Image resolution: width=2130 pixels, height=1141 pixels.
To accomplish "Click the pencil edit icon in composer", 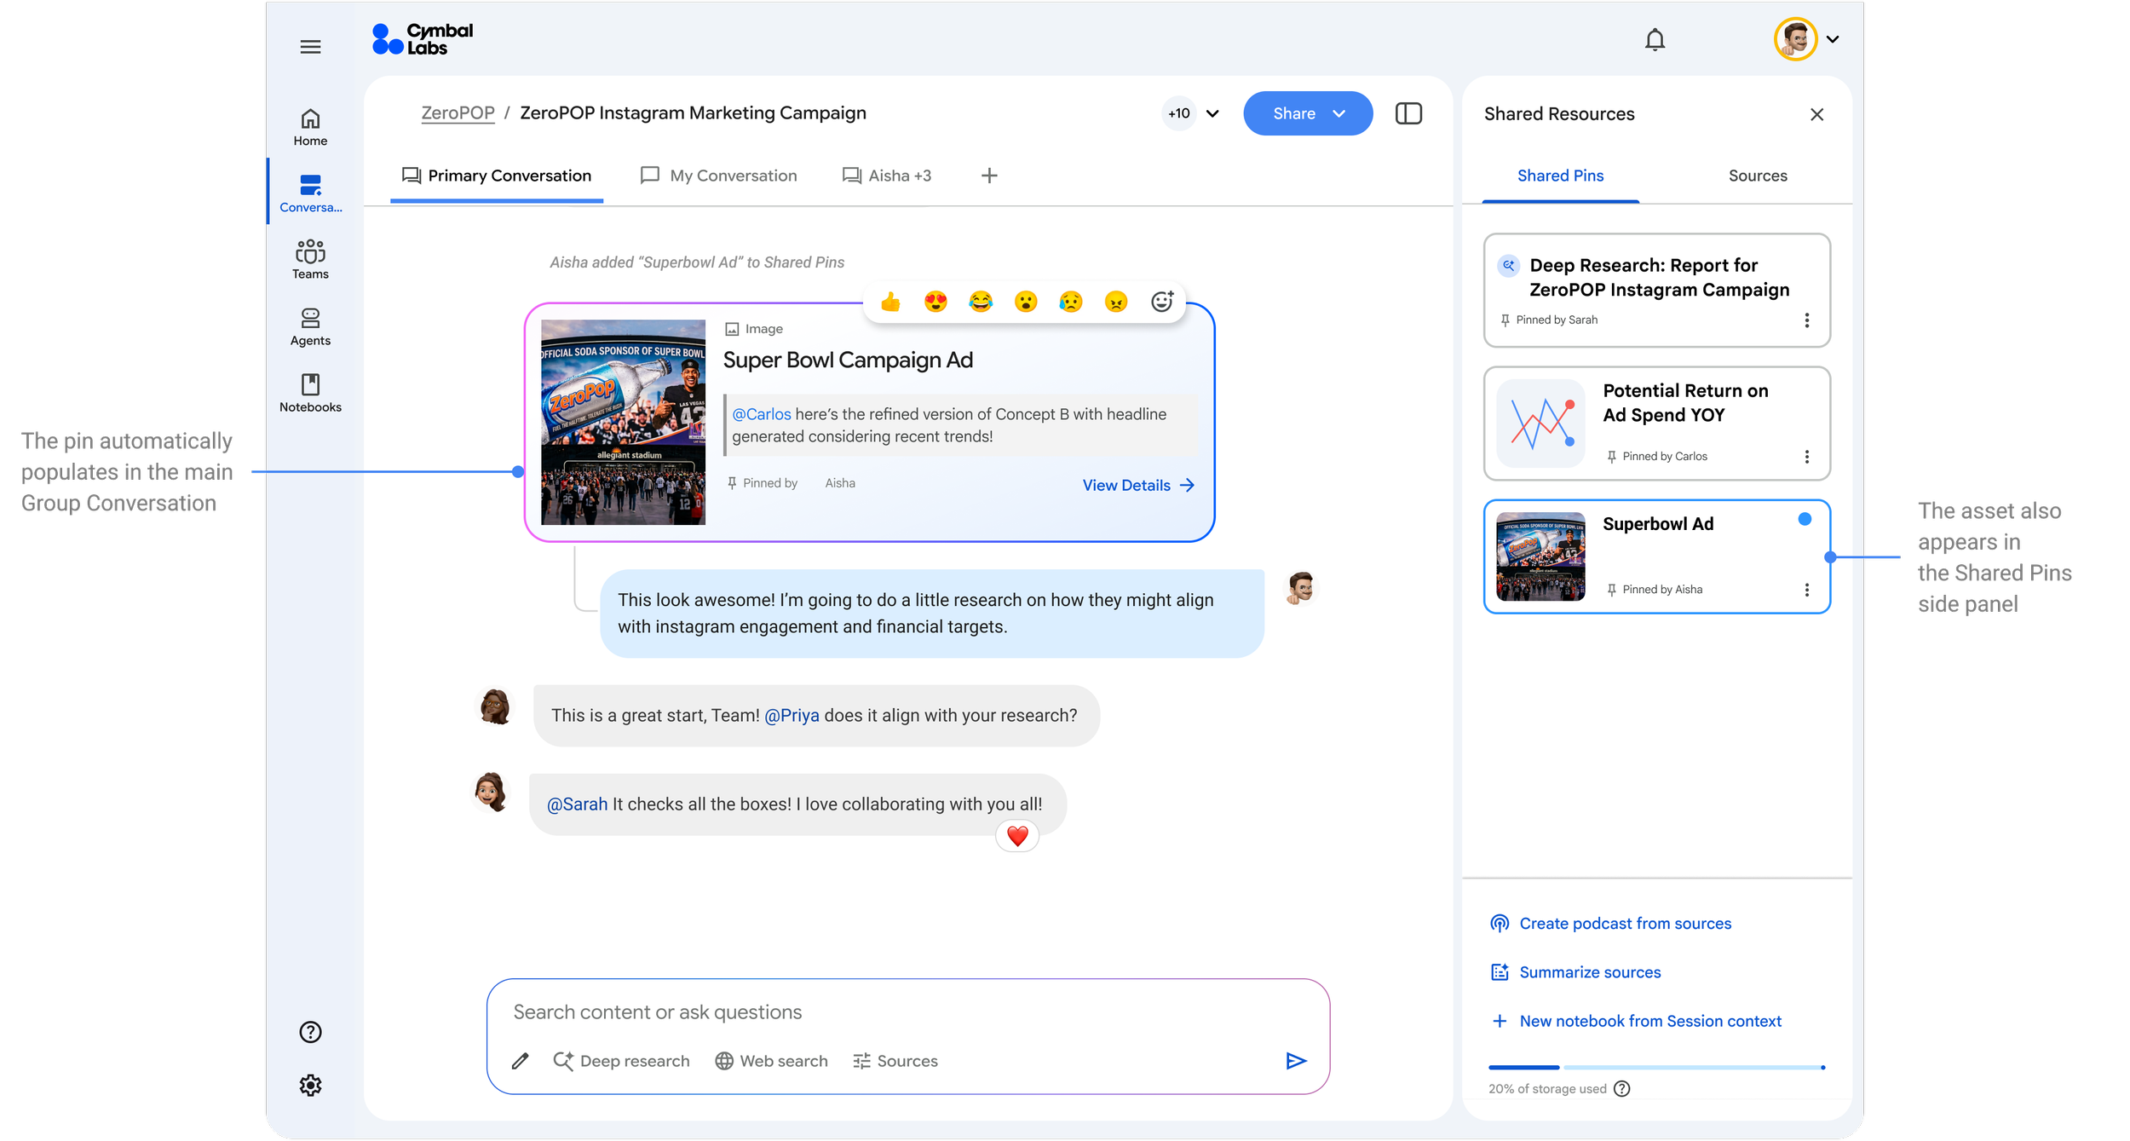I will tap(521, 1062).
